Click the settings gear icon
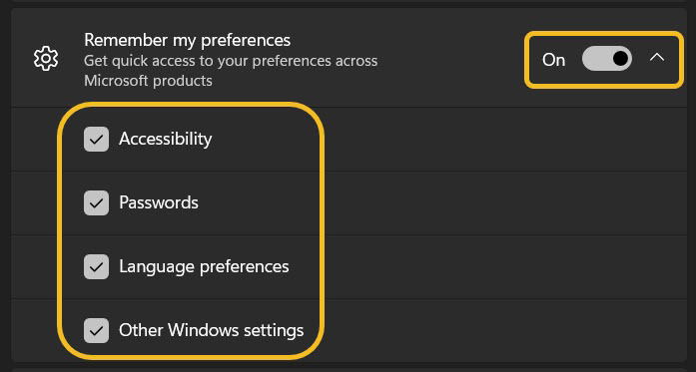The image size is (696, 372). coord(46,59)
